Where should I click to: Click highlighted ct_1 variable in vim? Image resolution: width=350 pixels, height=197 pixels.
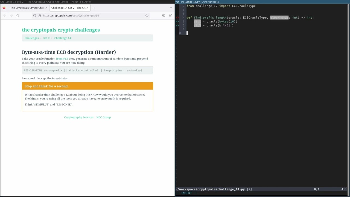pos(197,21)
